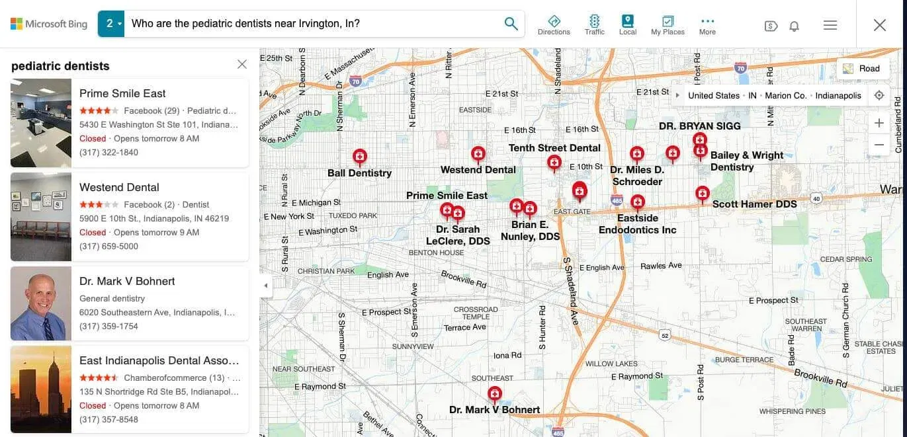This screenshot has width=907, height=437.
Task: Click Westend Dental waiting room thumbnail
Action: 41,217
